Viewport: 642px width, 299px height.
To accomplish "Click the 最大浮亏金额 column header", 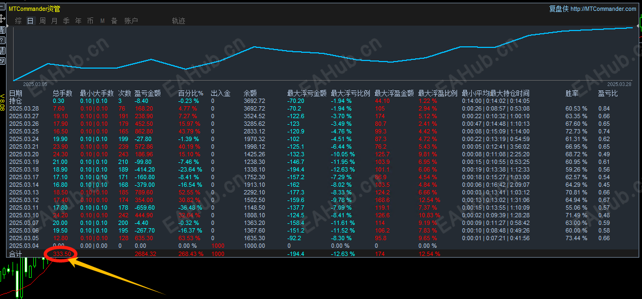I will [307, 94].
